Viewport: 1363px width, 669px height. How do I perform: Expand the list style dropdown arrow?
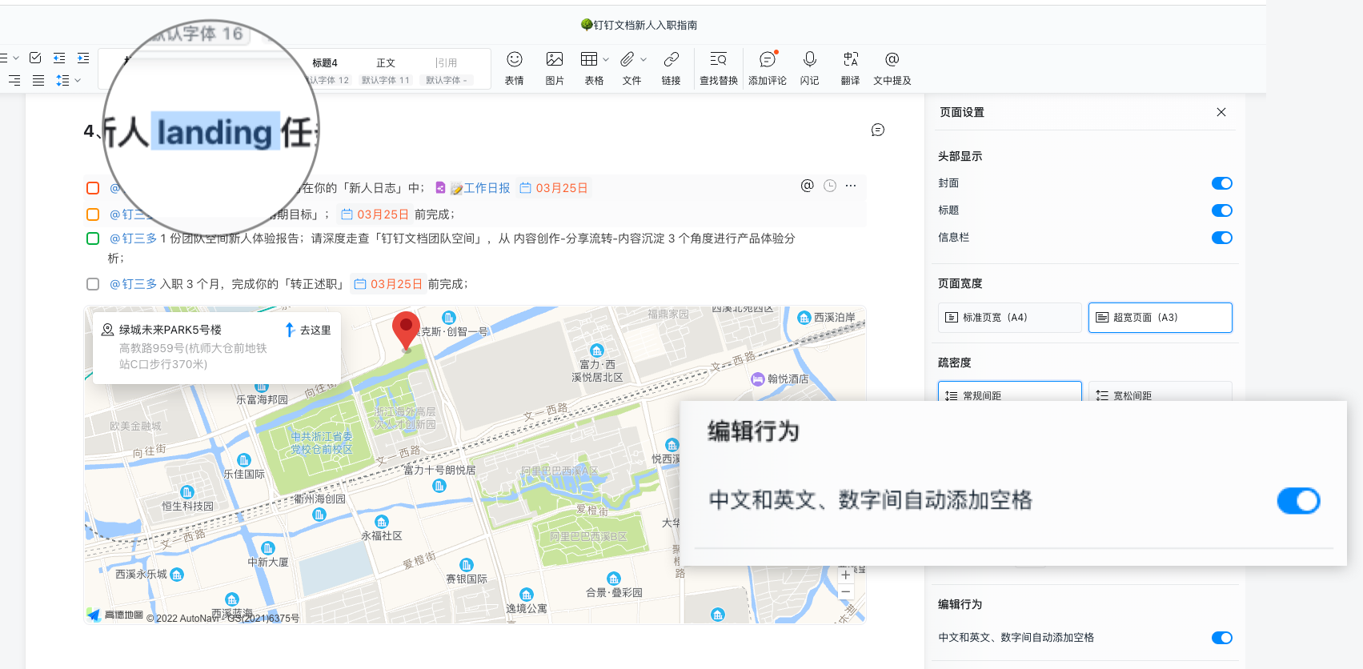tap(15, 58)
